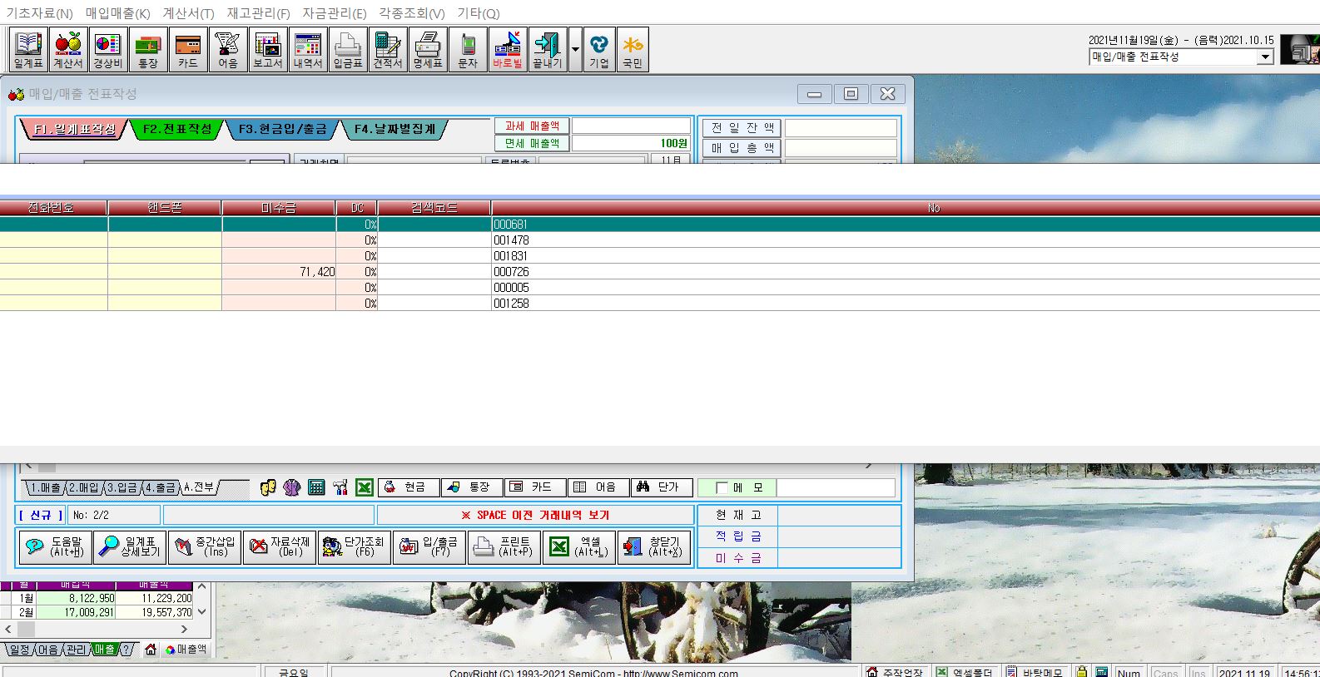The image size is (1320, 677).
Task: Select the A.전부 bottom tab
Action: click(199, 488)
